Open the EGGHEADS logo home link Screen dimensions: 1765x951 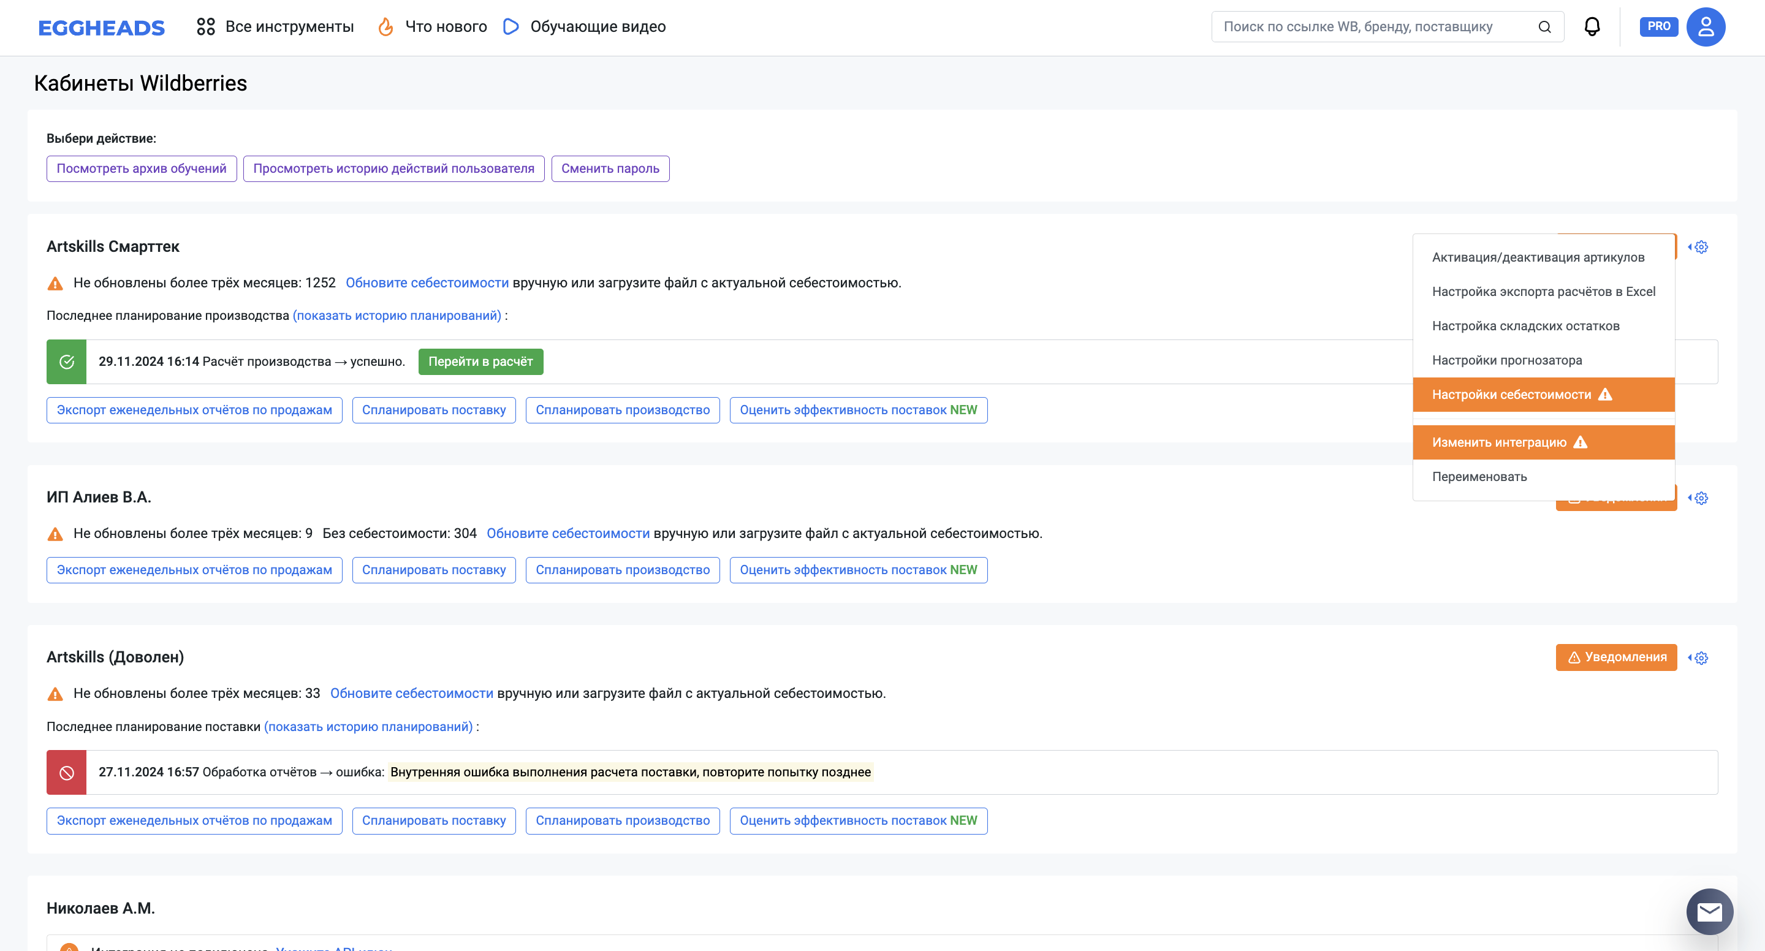click(101, 28)
